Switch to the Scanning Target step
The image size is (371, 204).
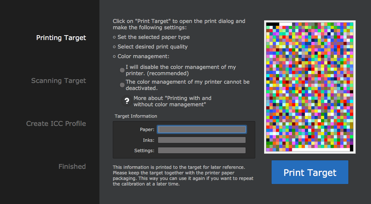(58, 81)
